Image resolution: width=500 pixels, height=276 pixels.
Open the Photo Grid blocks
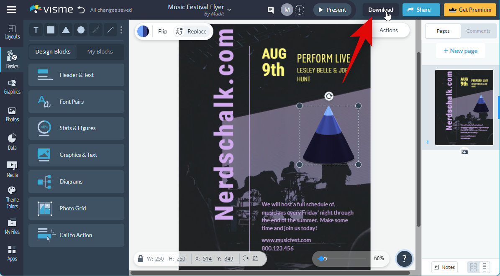(x=76, y=208)
